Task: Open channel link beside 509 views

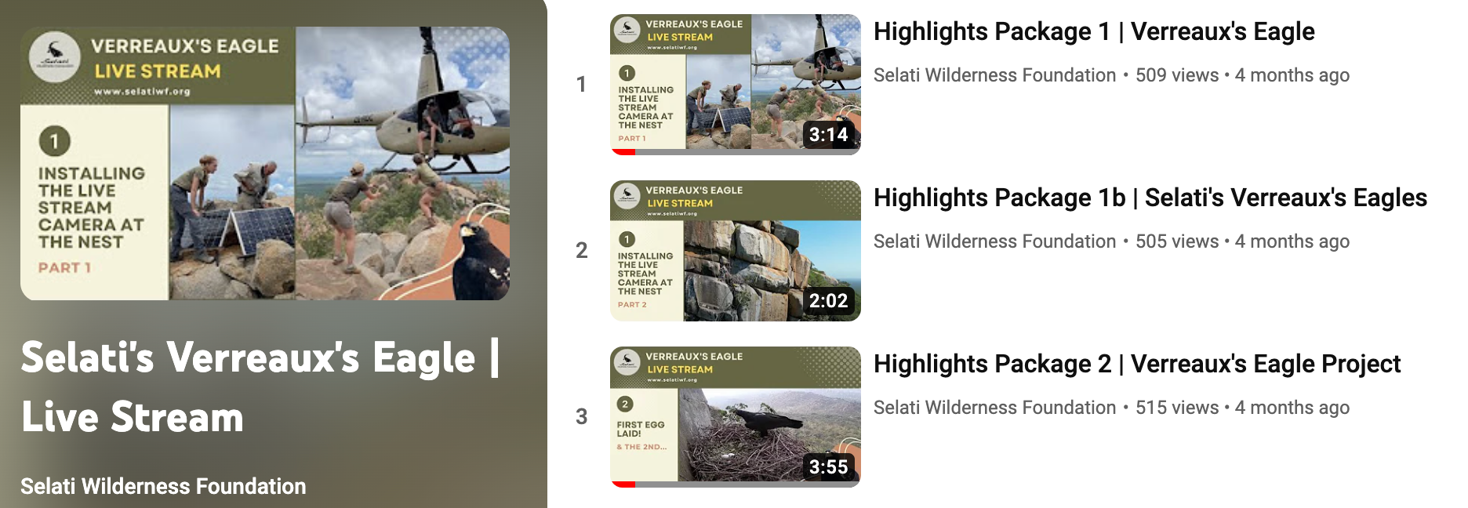Action: (994, 75)
